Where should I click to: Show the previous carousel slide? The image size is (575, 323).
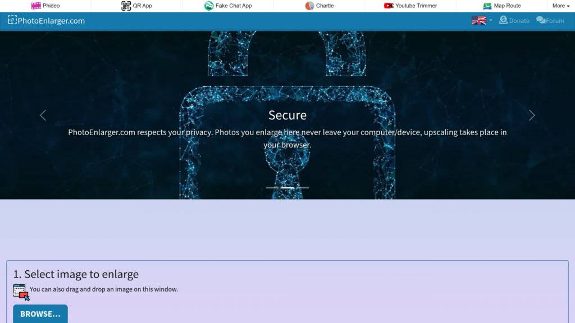click(43, 115)
